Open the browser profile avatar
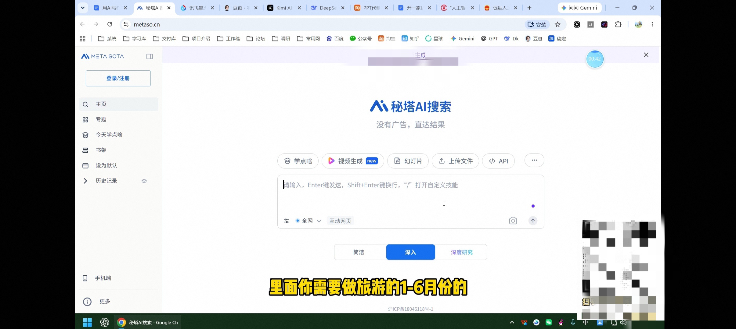This screenshot has width=736, height=329. click(638, 24)
